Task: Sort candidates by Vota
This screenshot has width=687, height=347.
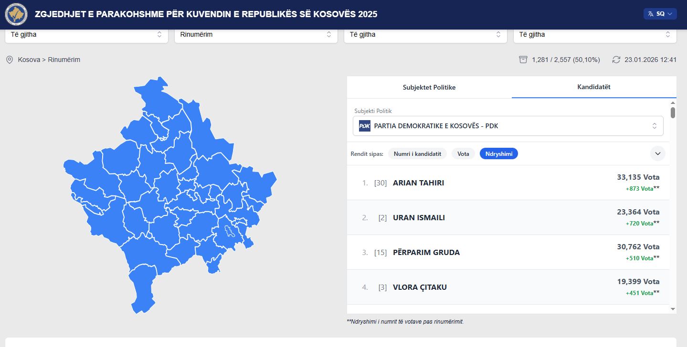Action: point(463,154)
